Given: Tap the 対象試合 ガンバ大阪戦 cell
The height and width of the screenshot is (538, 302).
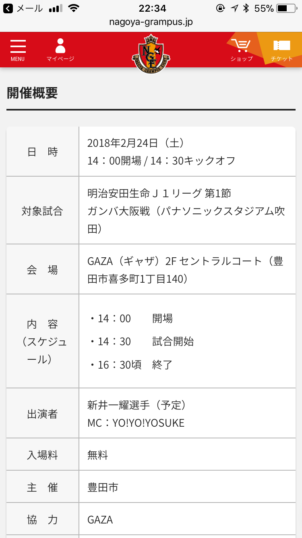Looking at the screenshot, I should [187, 211].
